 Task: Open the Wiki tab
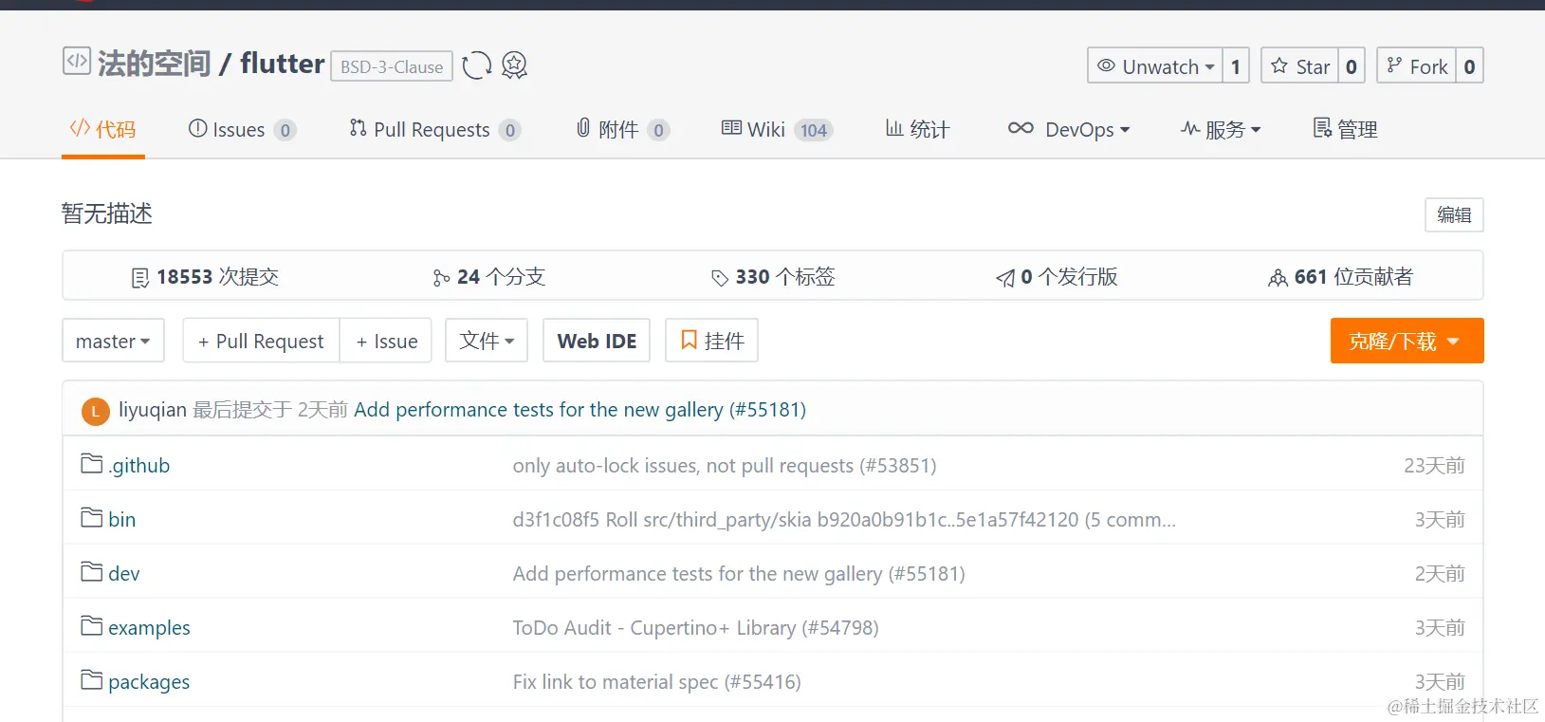click(777, 130)
